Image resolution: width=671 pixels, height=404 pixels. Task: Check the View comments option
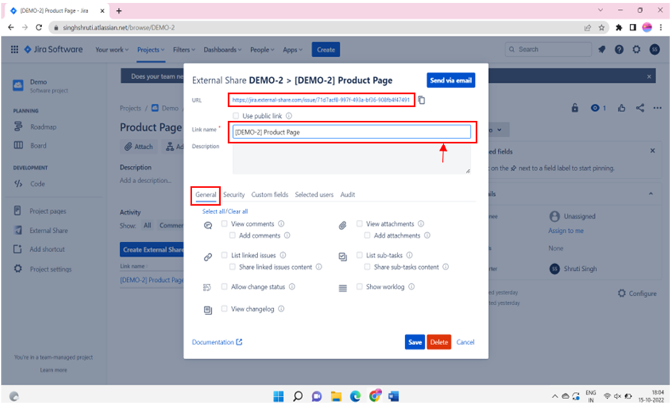[224, 224]
